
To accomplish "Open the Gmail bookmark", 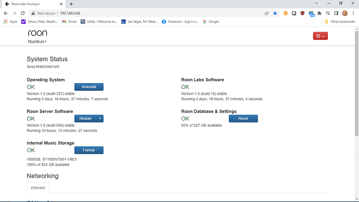I will (69, 21).
